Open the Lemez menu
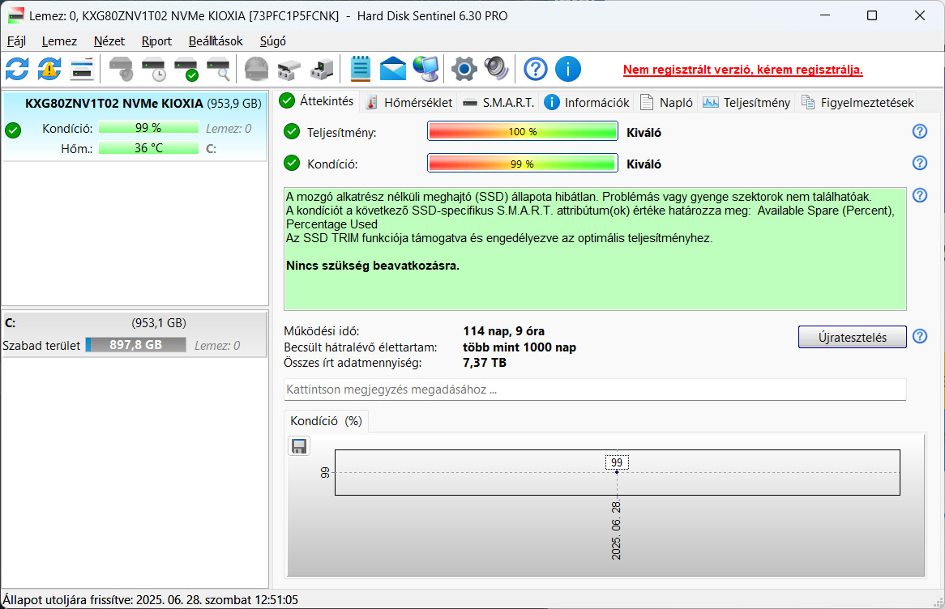The image size is (945, 609). click(x=59, y=41)
